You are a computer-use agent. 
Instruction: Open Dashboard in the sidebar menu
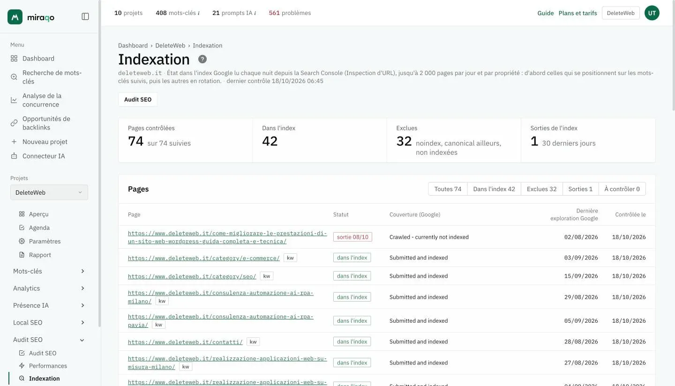(x=38, y=59)
